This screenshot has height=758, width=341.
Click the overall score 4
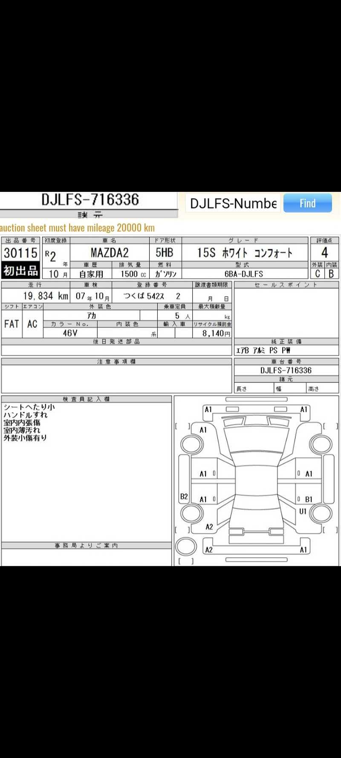(324, 252)
